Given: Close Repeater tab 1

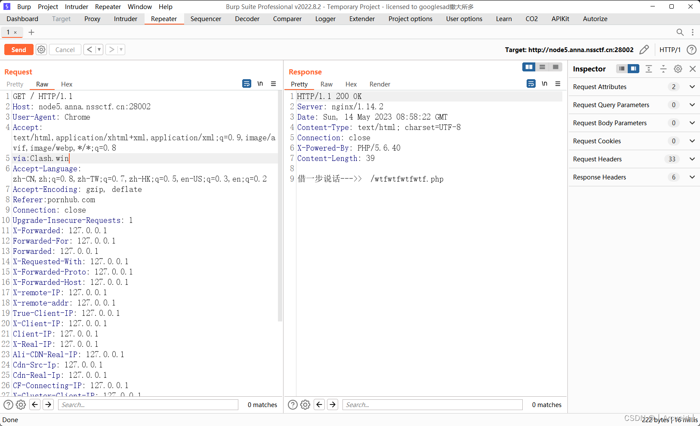Looking at the screenshot, I should [x=15, y=32].
